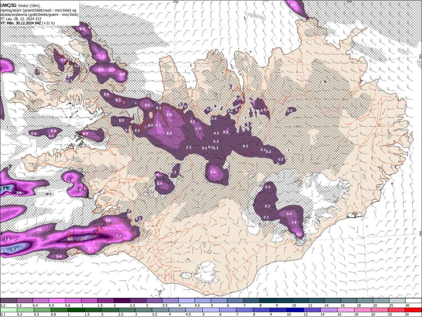This screenshot has width=422, height=317.
Task: Click the 3.9 precipitation value on the map
Action: 19,193
